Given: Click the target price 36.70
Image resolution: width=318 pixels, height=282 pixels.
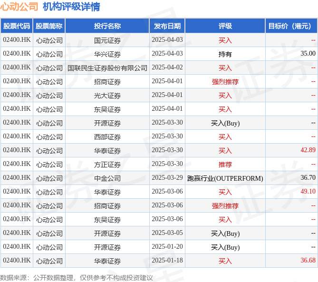Looking at the screenshot, I should [308, 178].
